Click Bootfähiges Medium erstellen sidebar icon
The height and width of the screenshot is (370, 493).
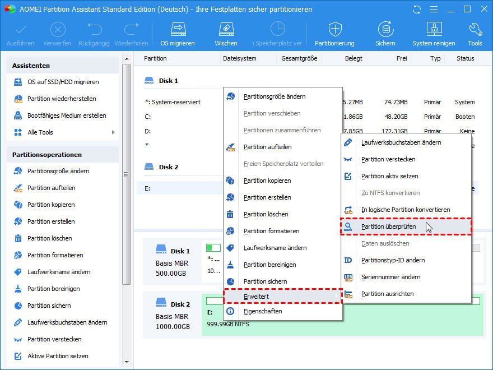coord(18,115)
